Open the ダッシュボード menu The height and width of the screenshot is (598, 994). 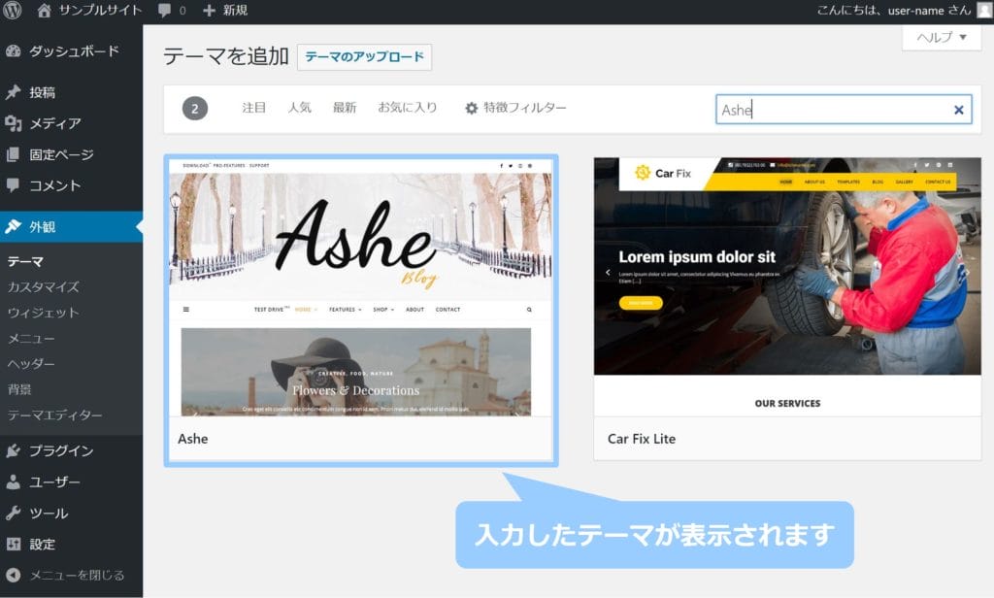[73, 51]
